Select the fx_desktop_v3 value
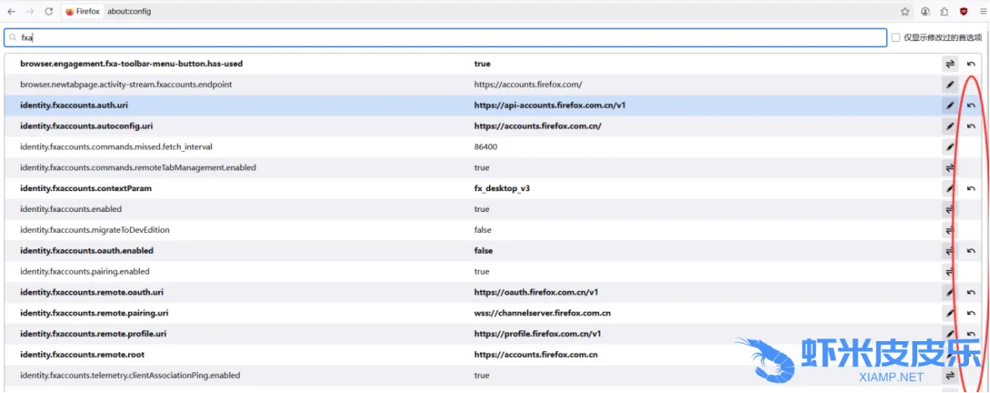The image size is (990, 393). [x=502, y=189]
